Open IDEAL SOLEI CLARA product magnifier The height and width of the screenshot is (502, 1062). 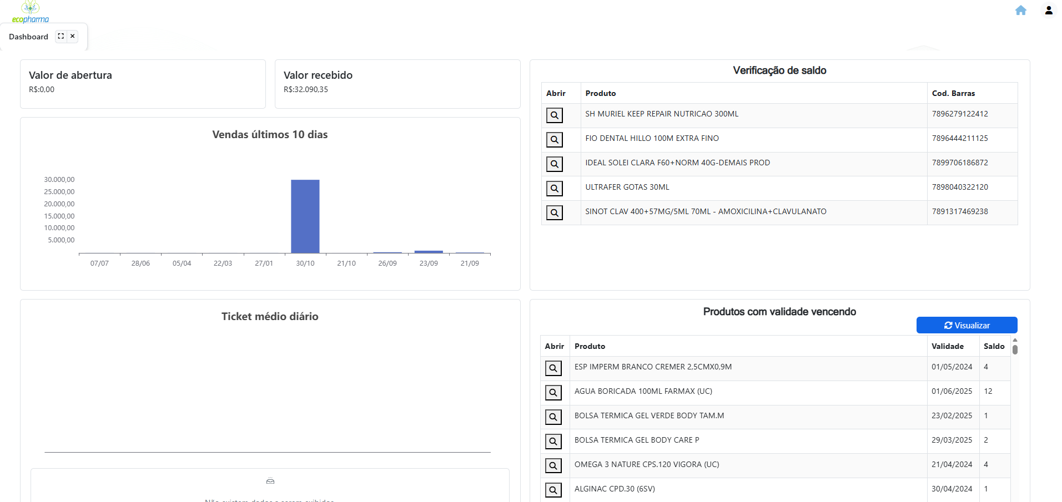[554, 164]
